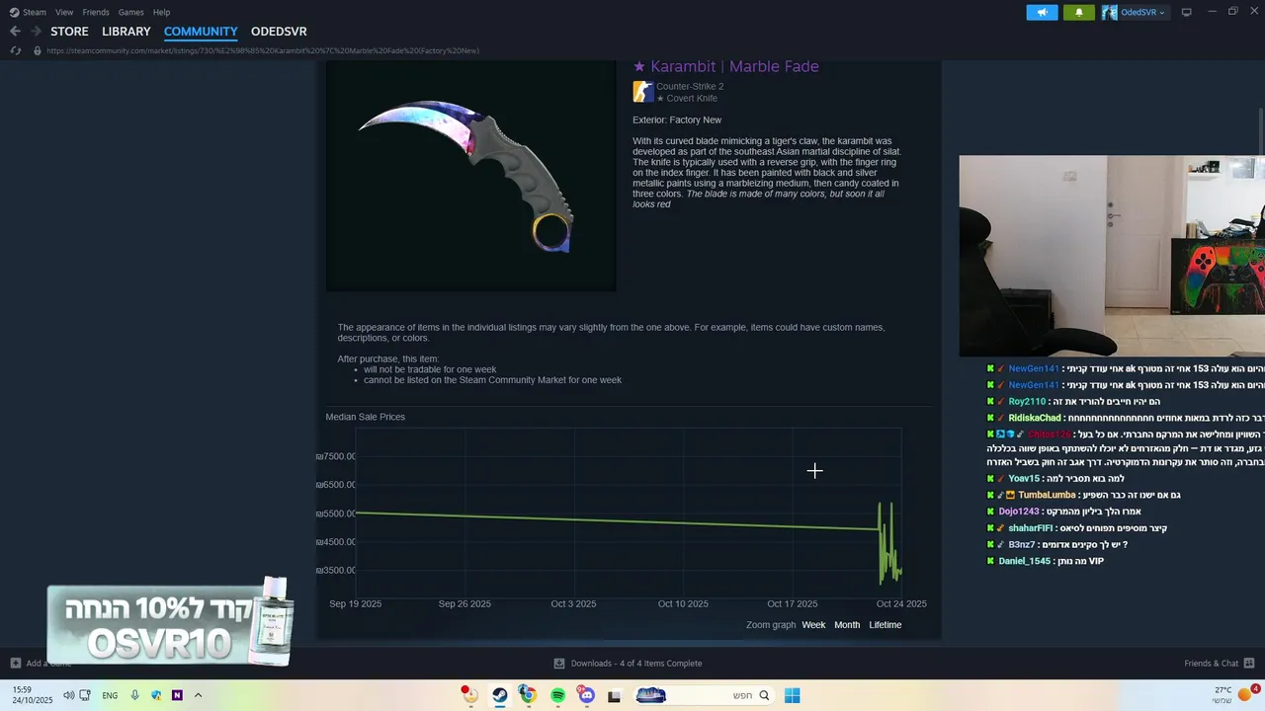Open the View menu
Viewport: 1265px width, 711px height.
[x=64, y=12]
